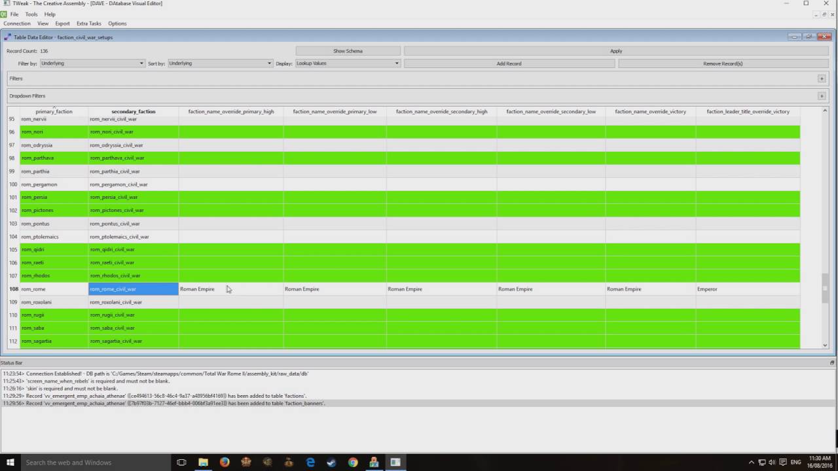Open Steam from the taskbar
The height and width of the screenshot is (471, 838).
pos(331,462)
